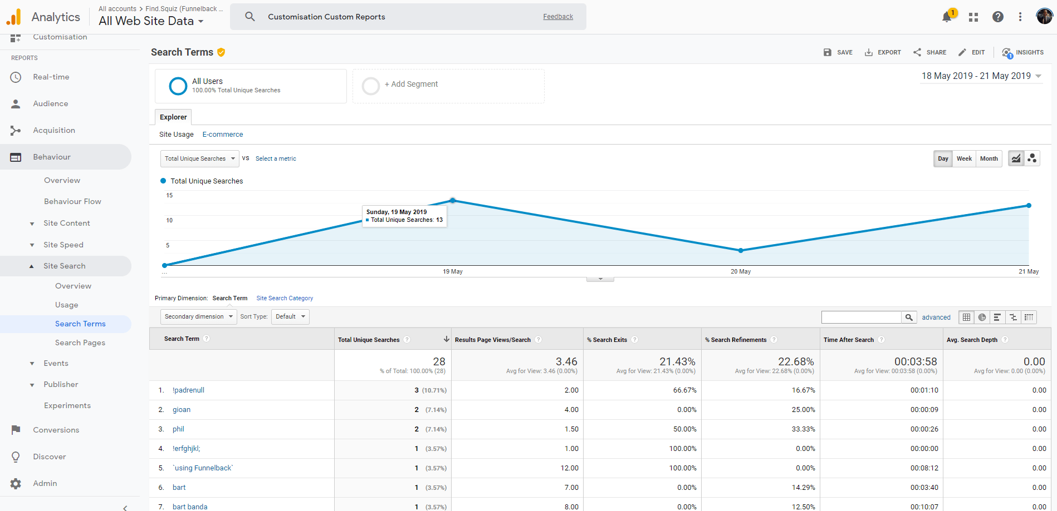Open the motion chart visualization icon
The width and height of the screenshot is (1057, 511).
pos(1031,158)
